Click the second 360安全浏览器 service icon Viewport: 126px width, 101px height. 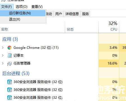tap(10, 90)
